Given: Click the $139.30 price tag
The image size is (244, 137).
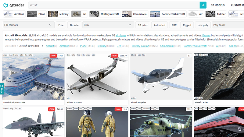Looking at the screenshot, I should click(123, 56).
